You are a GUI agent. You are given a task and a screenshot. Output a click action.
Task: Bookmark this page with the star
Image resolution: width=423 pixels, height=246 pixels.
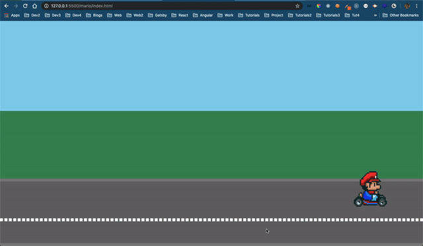(297, 6)
